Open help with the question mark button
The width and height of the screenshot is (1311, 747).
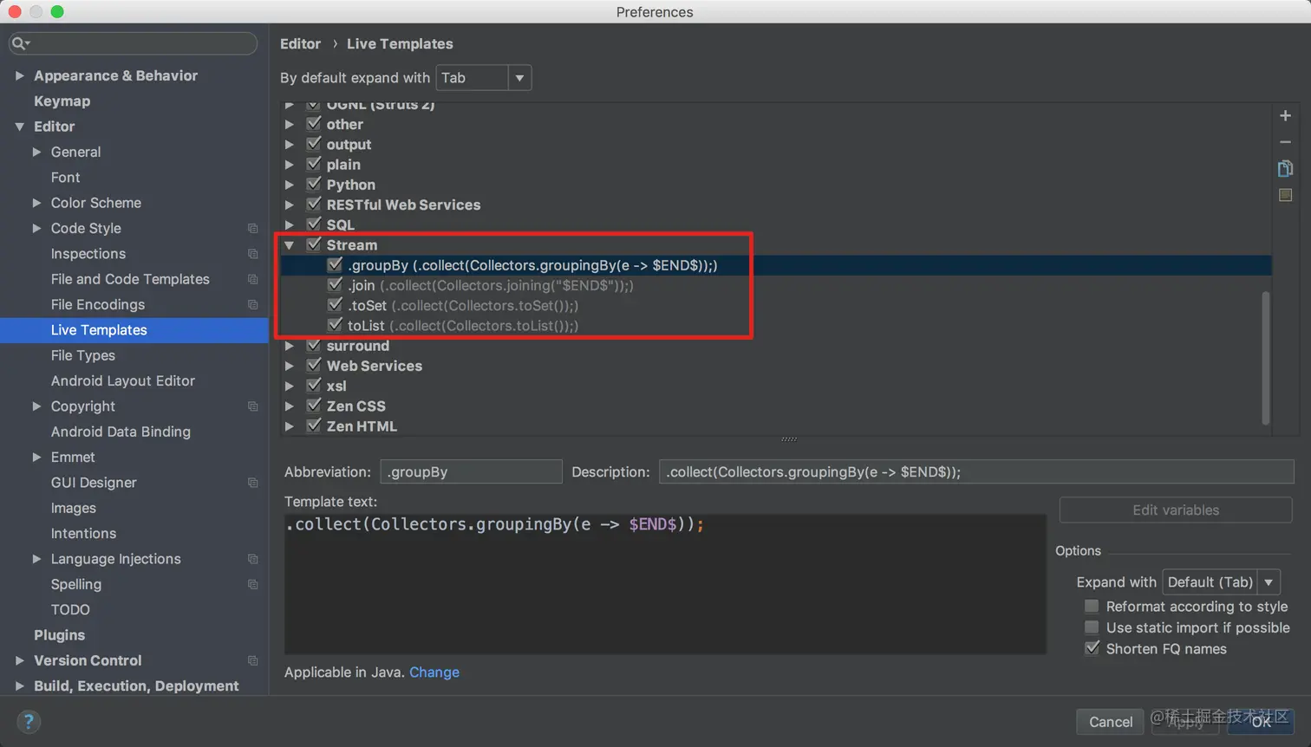click(29, 721)
